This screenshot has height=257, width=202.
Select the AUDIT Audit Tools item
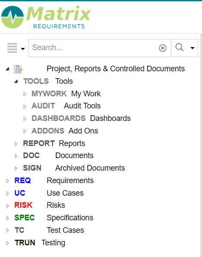pyautogui.click(x=66, y=106)
